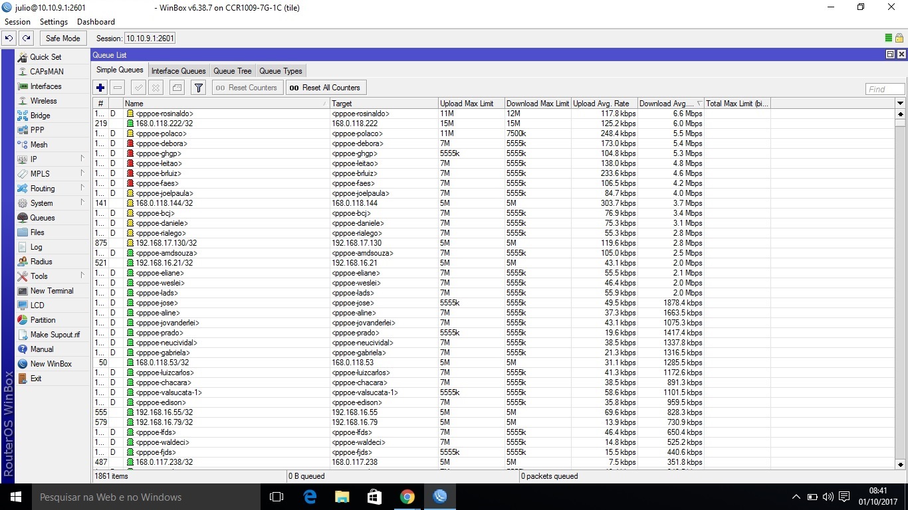This screenshot has width=908, height=510.
Task: Select the Simple Queues tab
Action: pyautogui.click(x=120, y=70)
